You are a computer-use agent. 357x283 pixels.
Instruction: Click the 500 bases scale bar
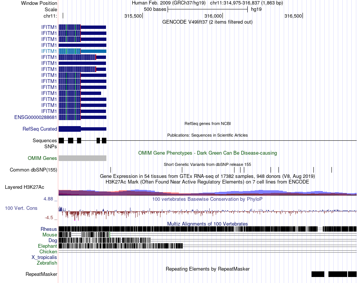[x=207, y=9]
